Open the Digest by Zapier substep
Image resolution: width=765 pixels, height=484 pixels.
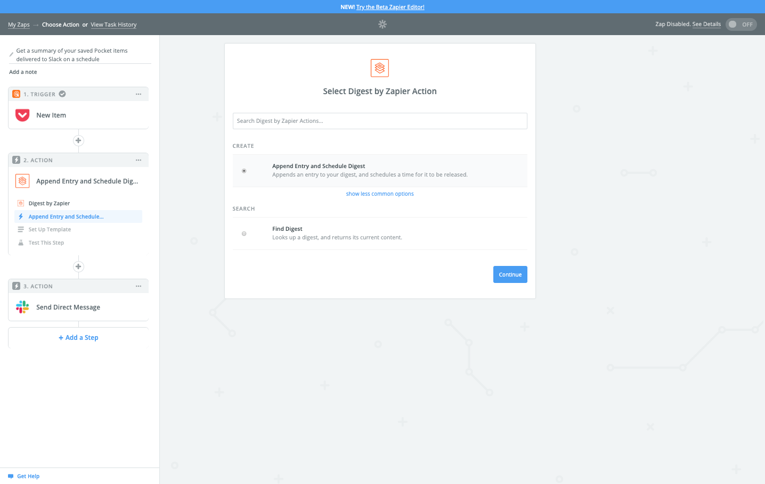click(49, 203)
